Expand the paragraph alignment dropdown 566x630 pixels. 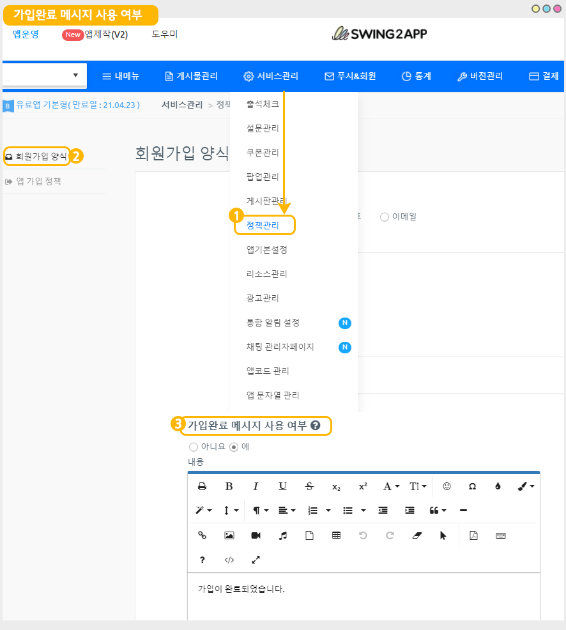click(287, 511)
